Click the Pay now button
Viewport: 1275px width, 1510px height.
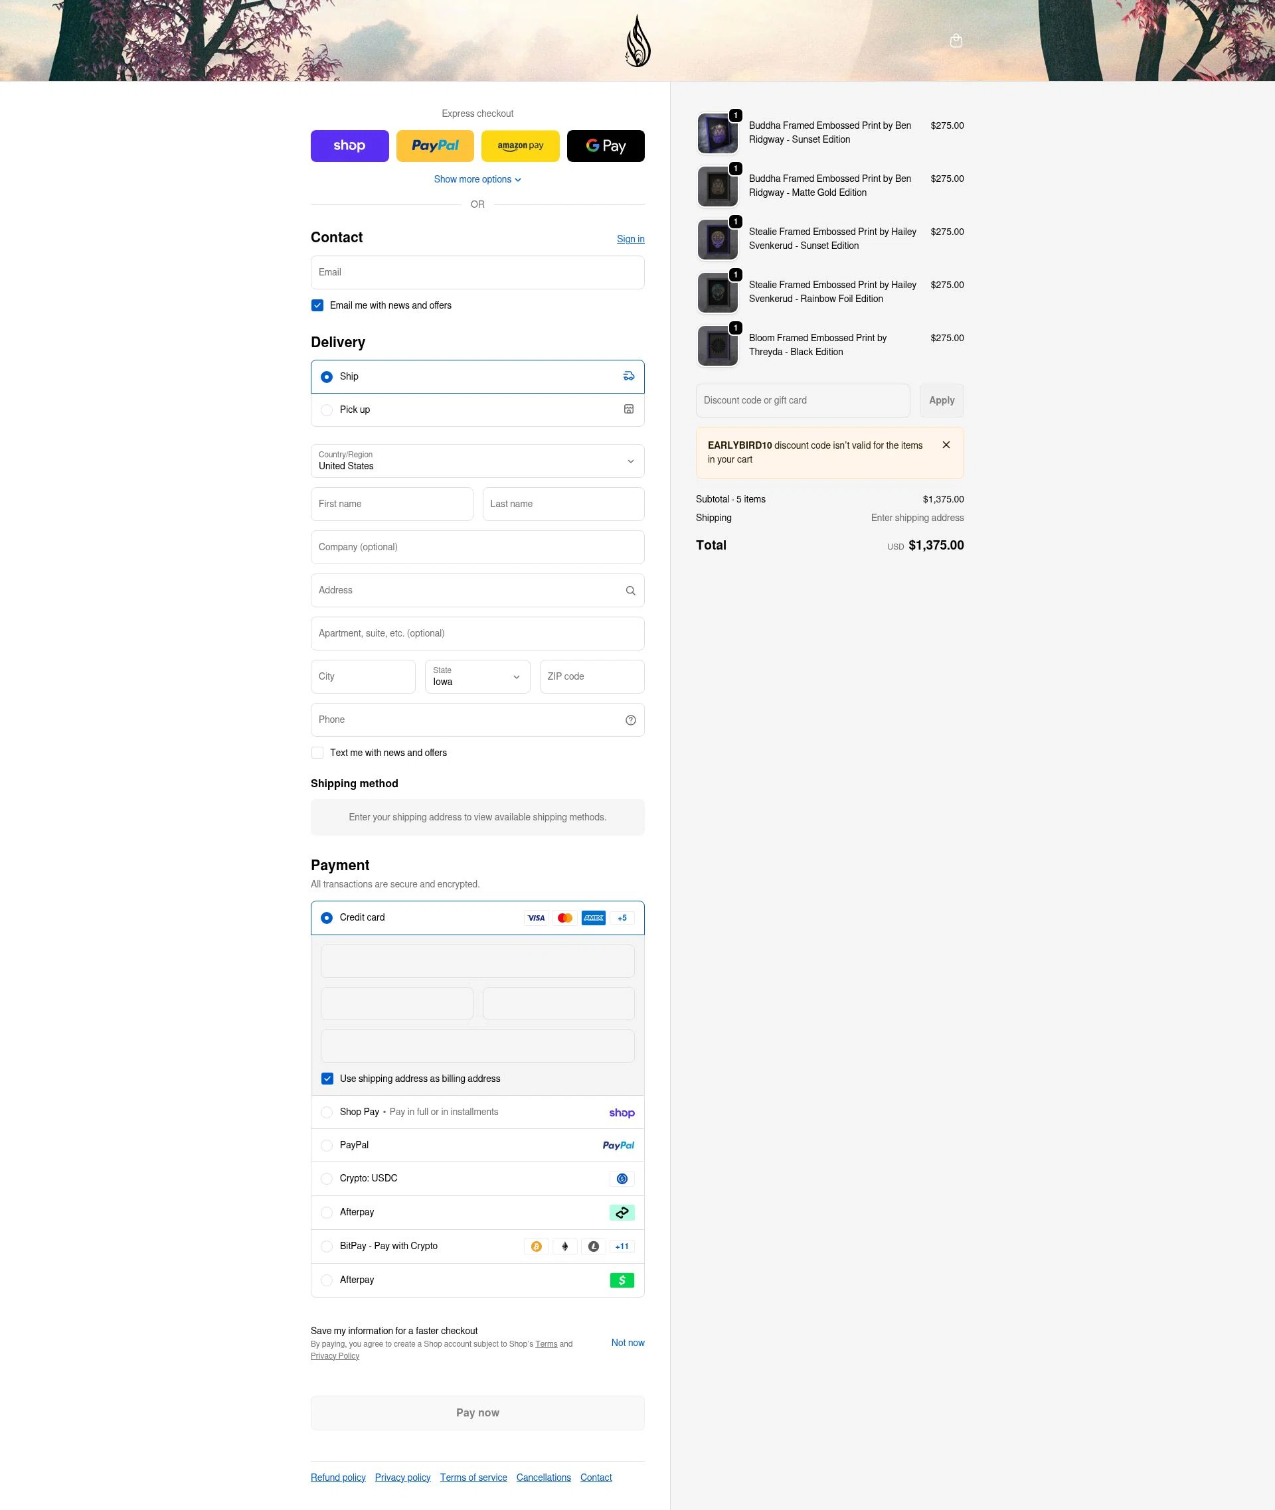pyautogui.click(x=477, y=1412)
